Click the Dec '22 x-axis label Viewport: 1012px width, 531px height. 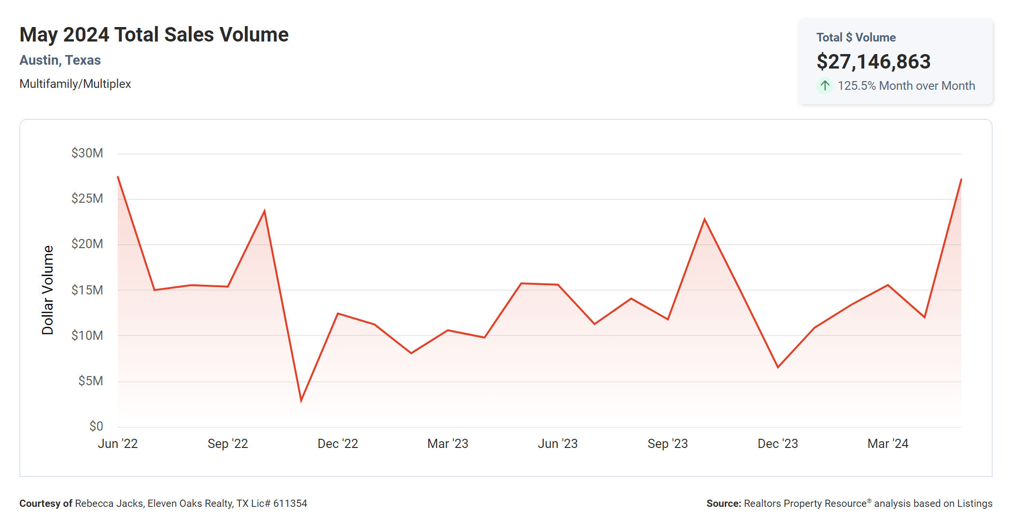[337, 444]
